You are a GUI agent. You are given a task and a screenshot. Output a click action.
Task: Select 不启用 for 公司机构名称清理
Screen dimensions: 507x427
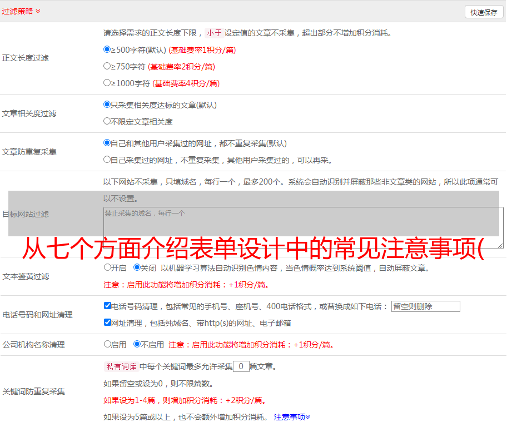click(x=137, y=344)
